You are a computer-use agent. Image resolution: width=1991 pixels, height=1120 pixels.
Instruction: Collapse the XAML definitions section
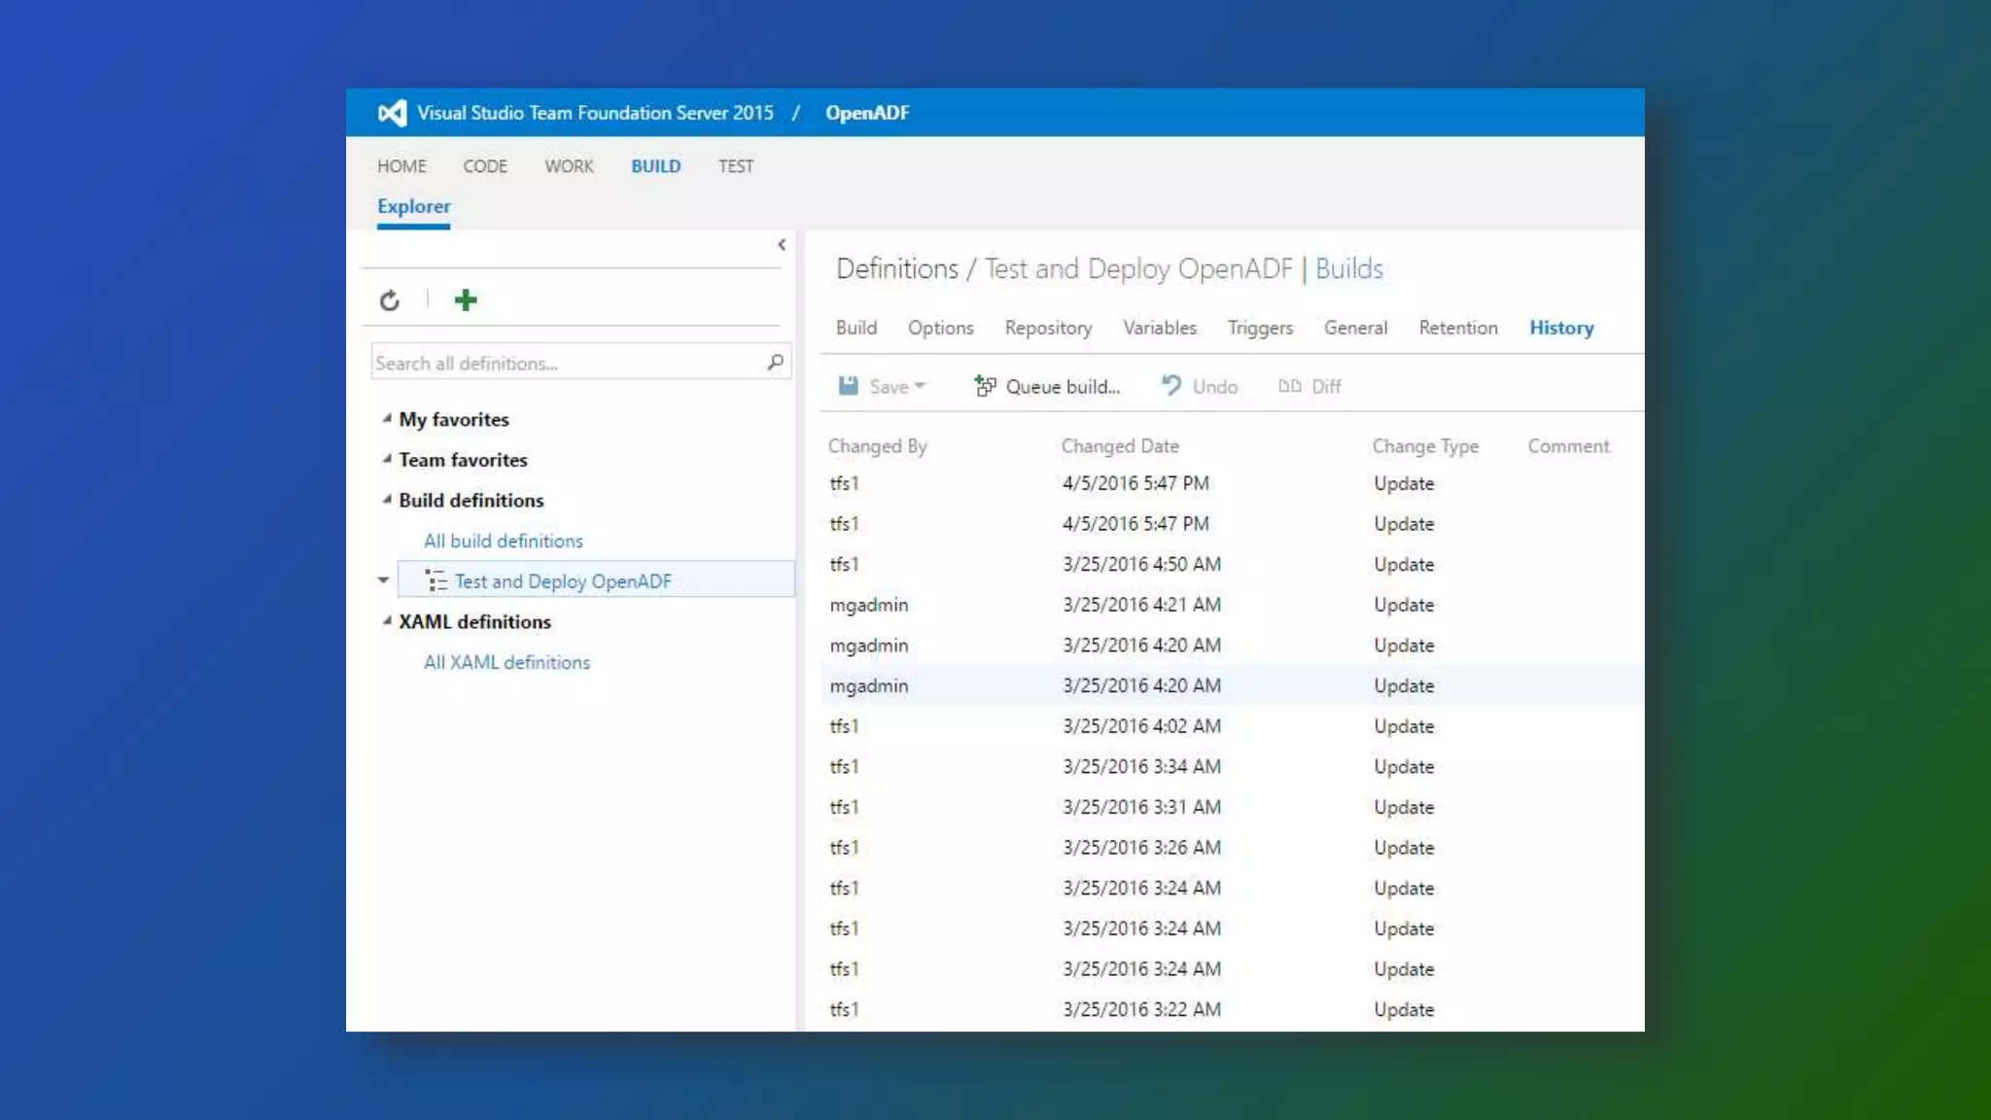pos(387,621)
